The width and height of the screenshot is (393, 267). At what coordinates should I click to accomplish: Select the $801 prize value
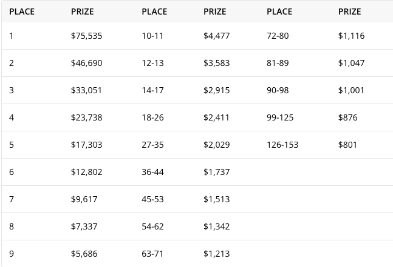click(347, 145)
